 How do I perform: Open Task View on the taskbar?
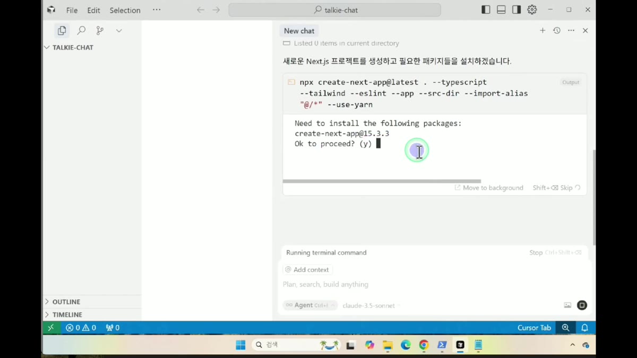(x=350, y=345)
